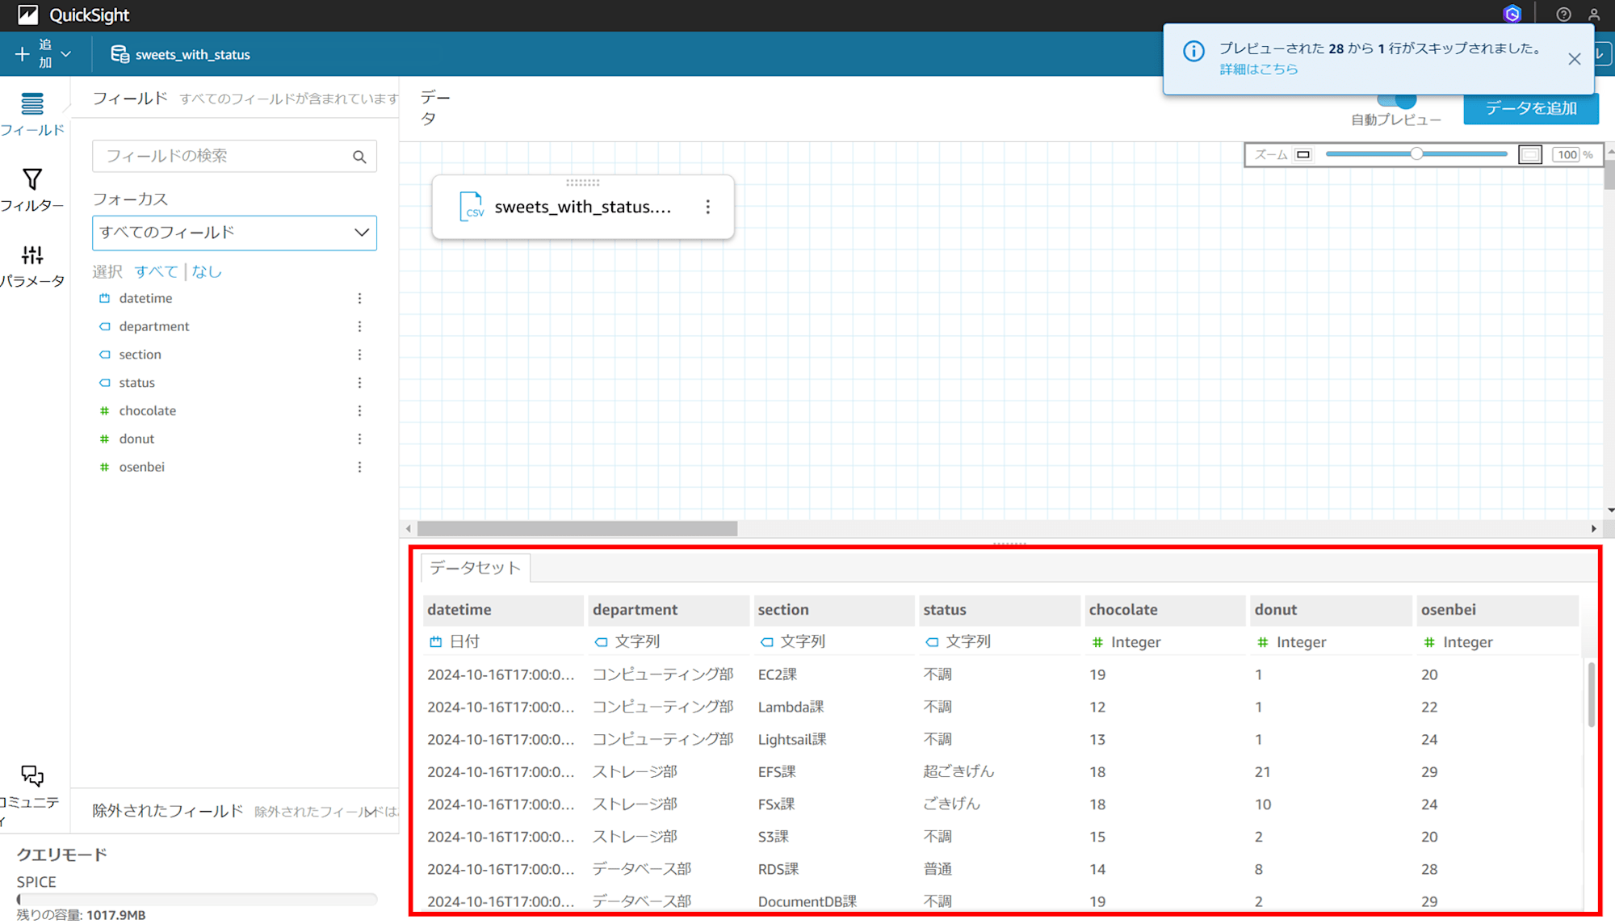Expand the 追加 add dropdown
1615x924 pixels.
(43, 54)
